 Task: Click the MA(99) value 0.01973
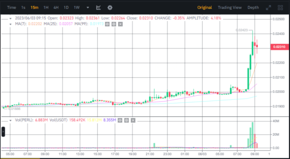(97, 24)
